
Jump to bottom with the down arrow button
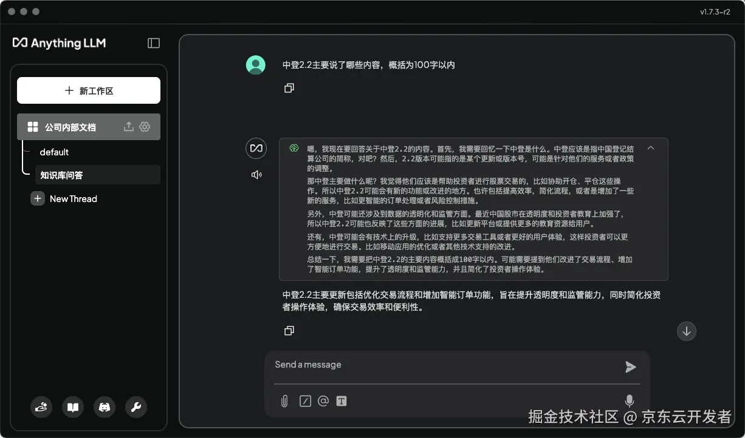(687, 331)
